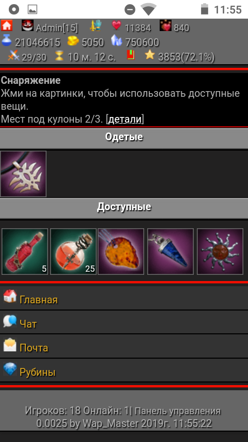Click the gold coins icon

73,41
